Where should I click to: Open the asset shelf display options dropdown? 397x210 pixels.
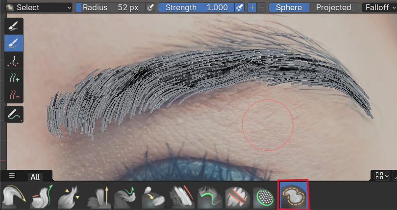pyautogui.click(x=382, y=175)
